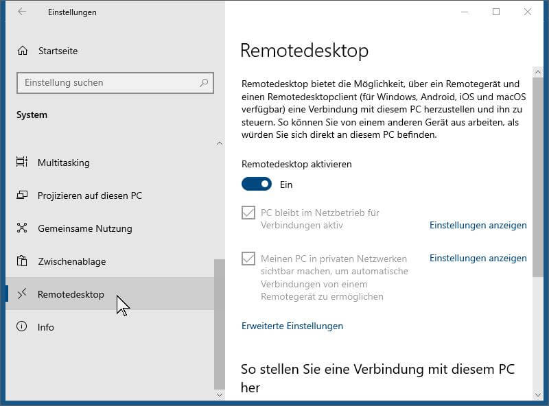
Task: Click the sidebar scroll down arrow
Action: coord(220,395)
